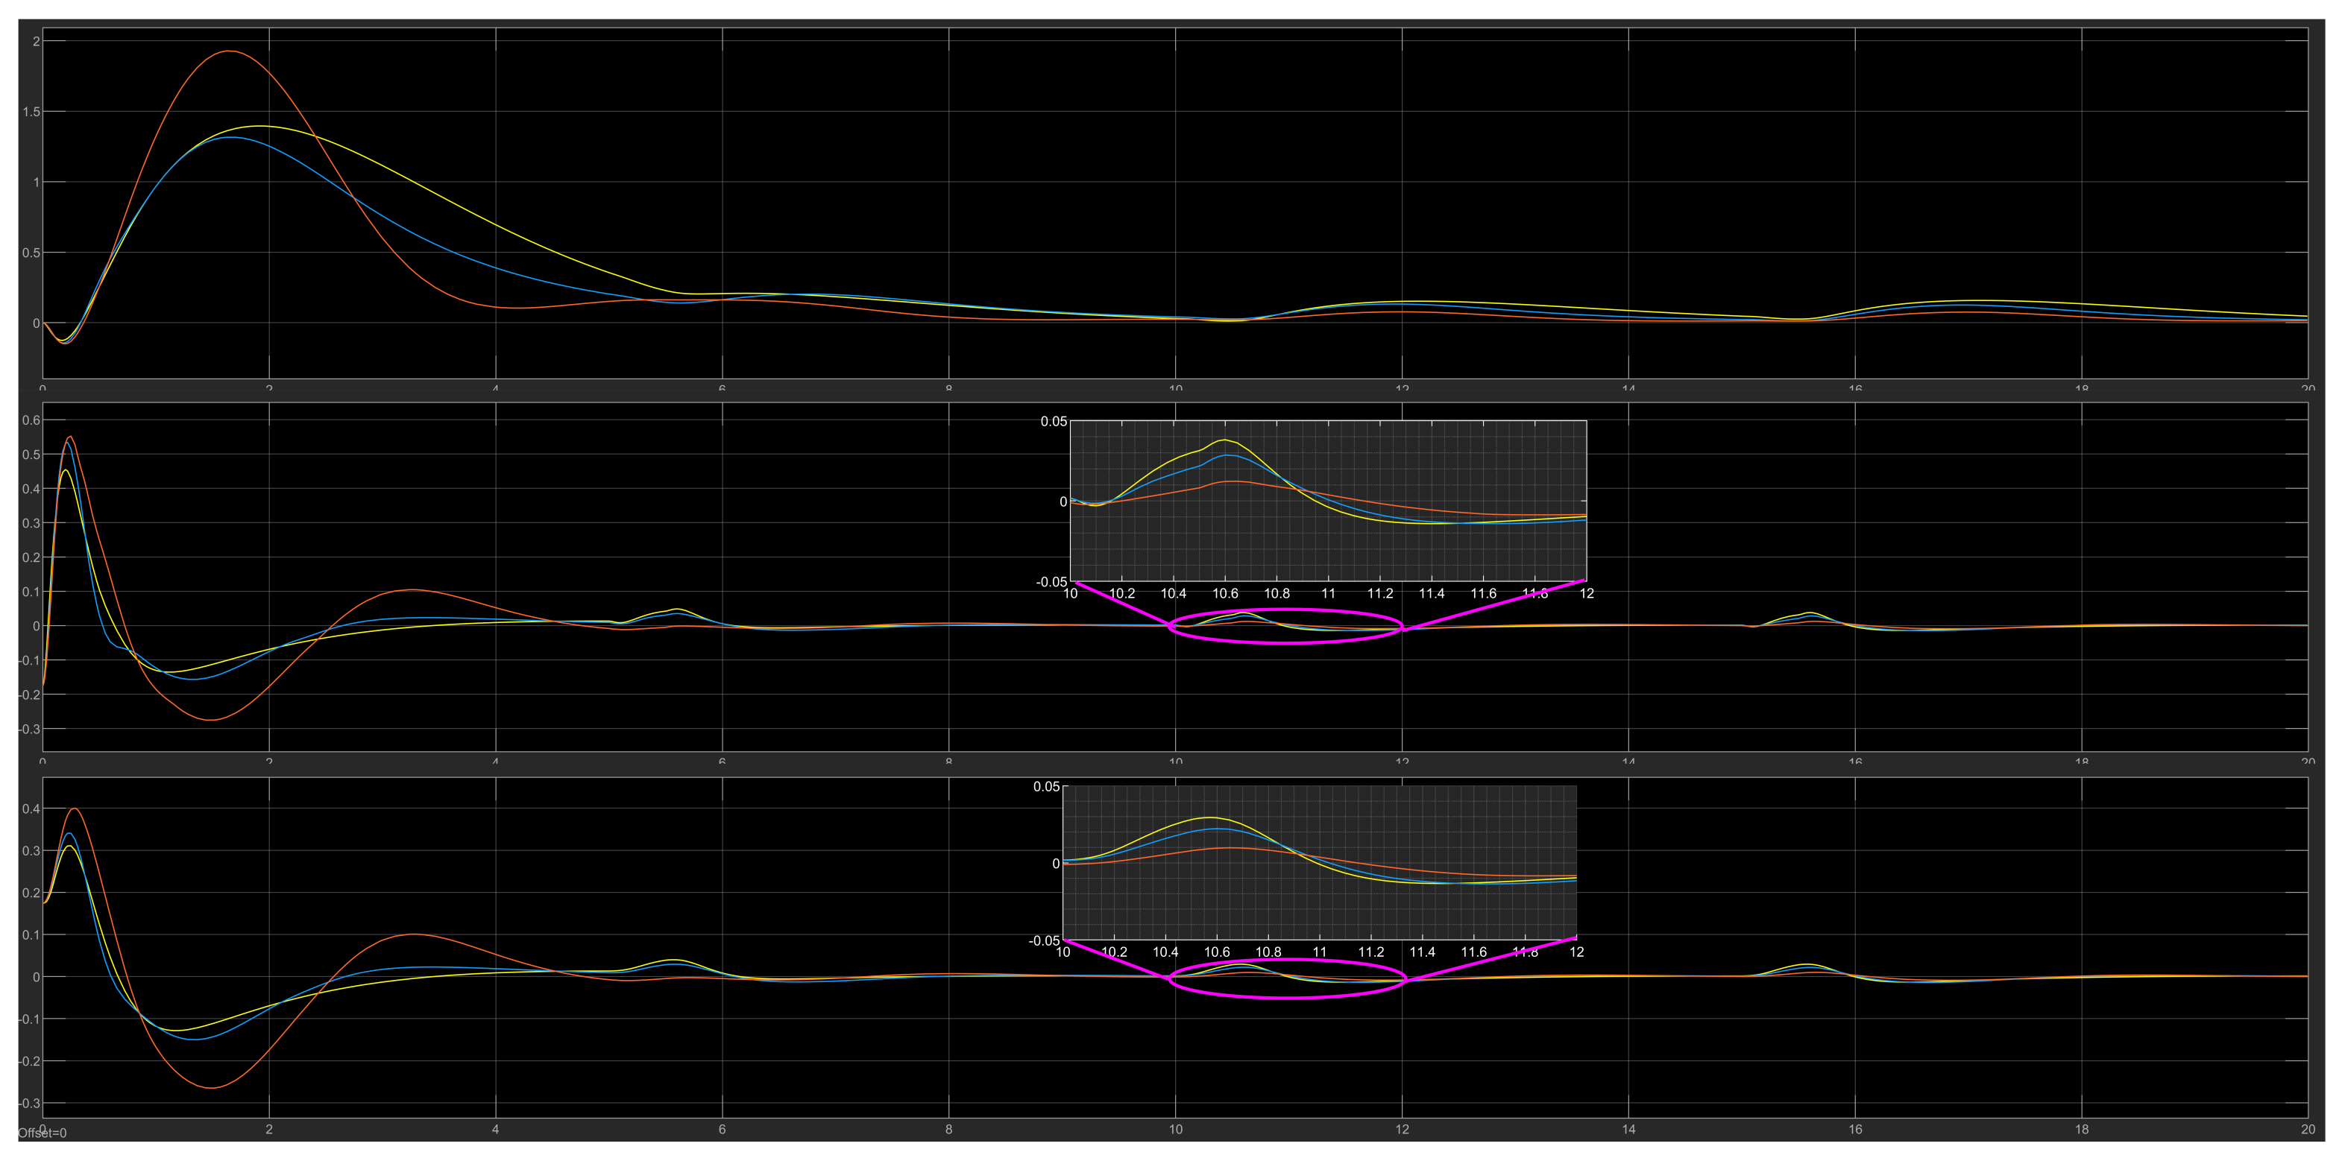Screen dimensions: 2342x1158
Task: Click the -0.05 label of the middle inset
Action: click(1052, 582)
